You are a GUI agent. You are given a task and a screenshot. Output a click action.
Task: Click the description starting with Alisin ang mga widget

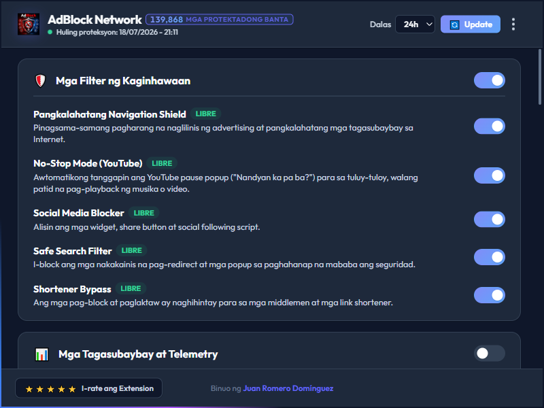pos(146,227)
